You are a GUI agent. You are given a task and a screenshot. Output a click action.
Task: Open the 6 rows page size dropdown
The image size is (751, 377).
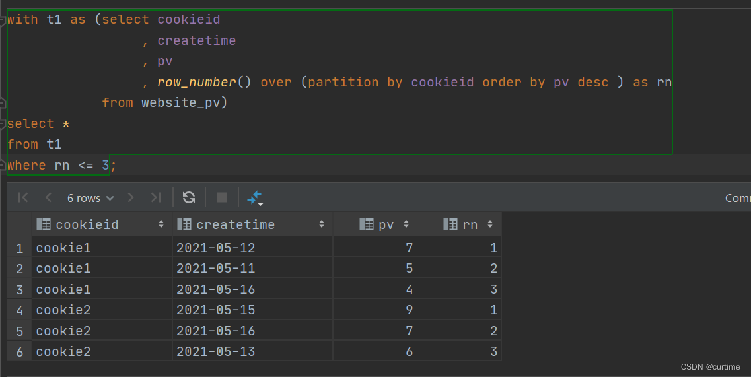coord(90,198)
